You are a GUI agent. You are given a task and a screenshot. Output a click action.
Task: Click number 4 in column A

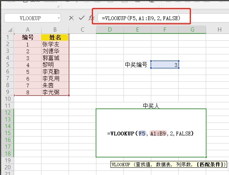coord(27,65)
